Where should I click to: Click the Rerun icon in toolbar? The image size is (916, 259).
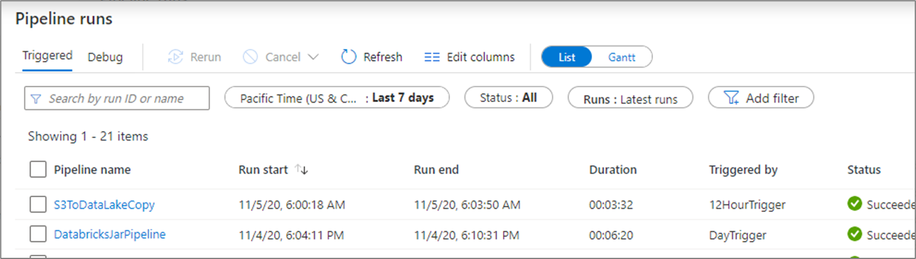click(x=176, y=57)
